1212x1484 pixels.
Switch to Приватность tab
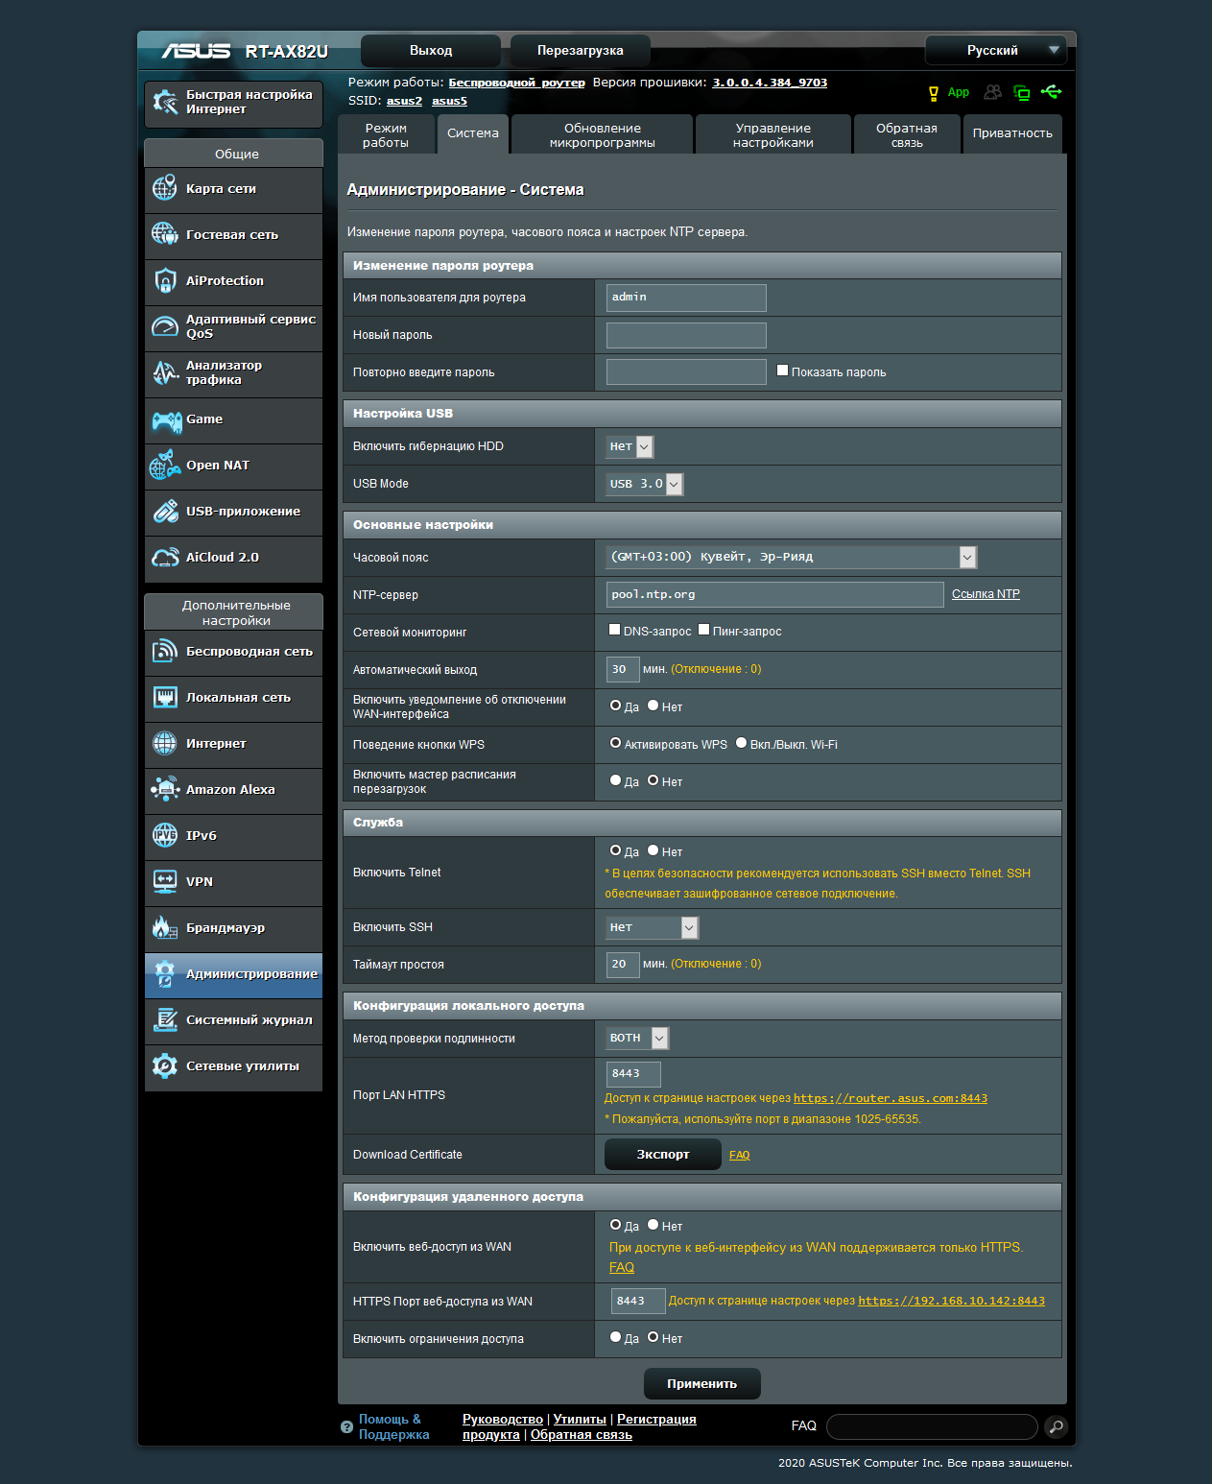pos(1012,133)
